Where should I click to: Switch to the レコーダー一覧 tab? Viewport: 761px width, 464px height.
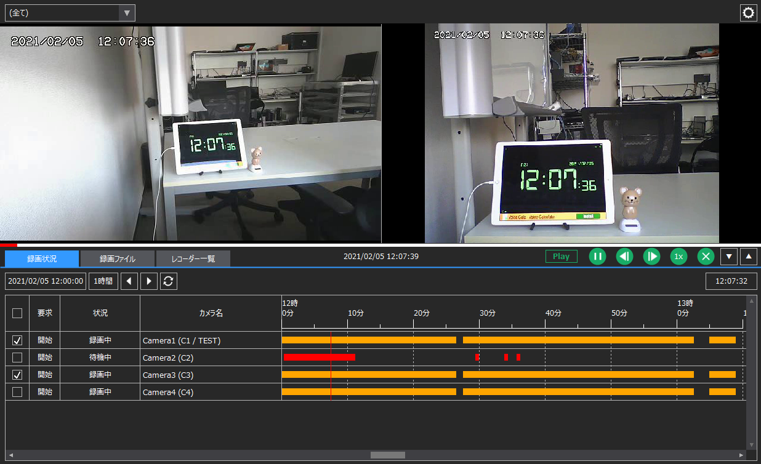(x=193, y=258)
